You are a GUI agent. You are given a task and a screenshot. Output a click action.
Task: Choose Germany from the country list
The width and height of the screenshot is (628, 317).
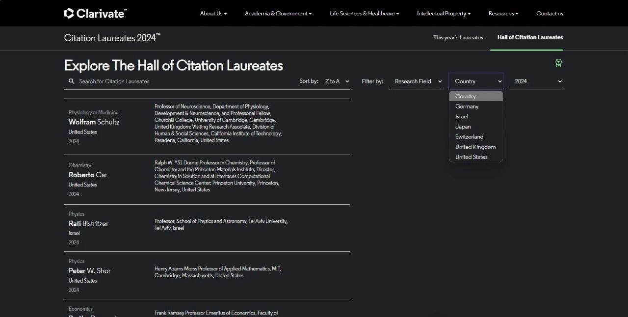(467, 106)
